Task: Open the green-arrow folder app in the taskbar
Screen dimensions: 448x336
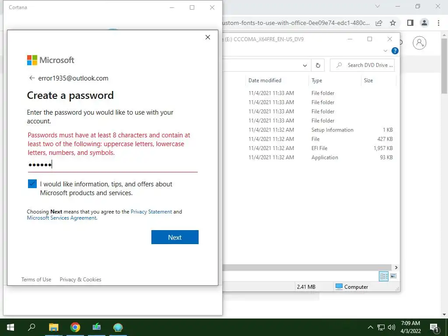Action: point(97,327)
